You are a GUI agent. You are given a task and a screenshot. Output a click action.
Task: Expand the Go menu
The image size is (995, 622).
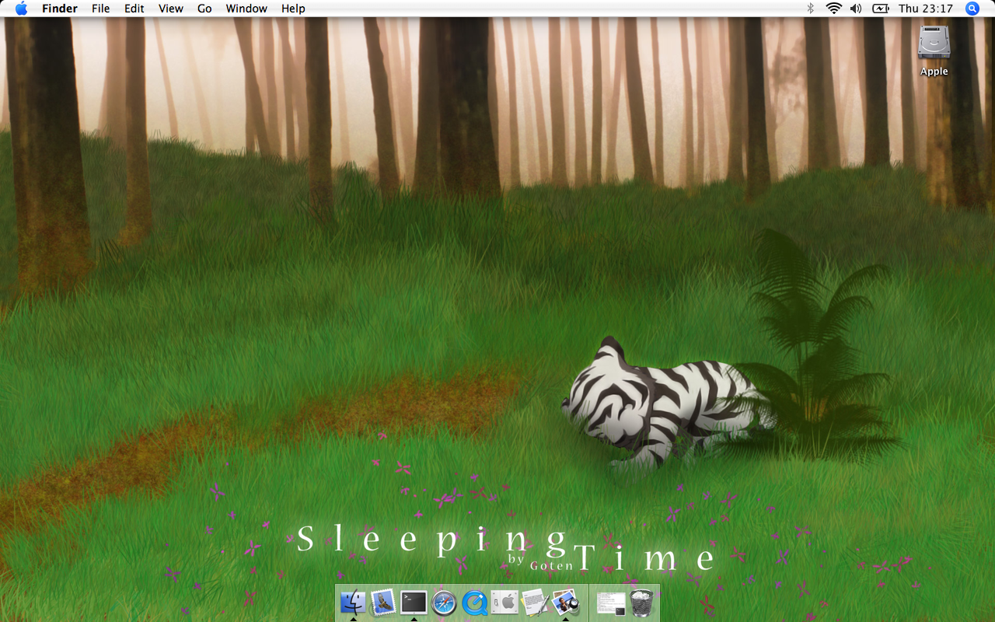tap(204, 9)
